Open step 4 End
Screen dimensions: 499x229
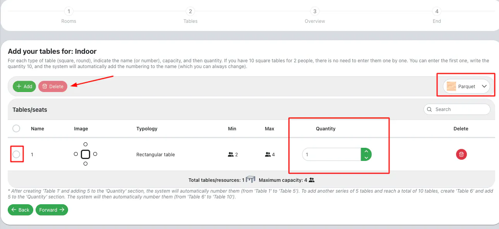pos(437,12)
